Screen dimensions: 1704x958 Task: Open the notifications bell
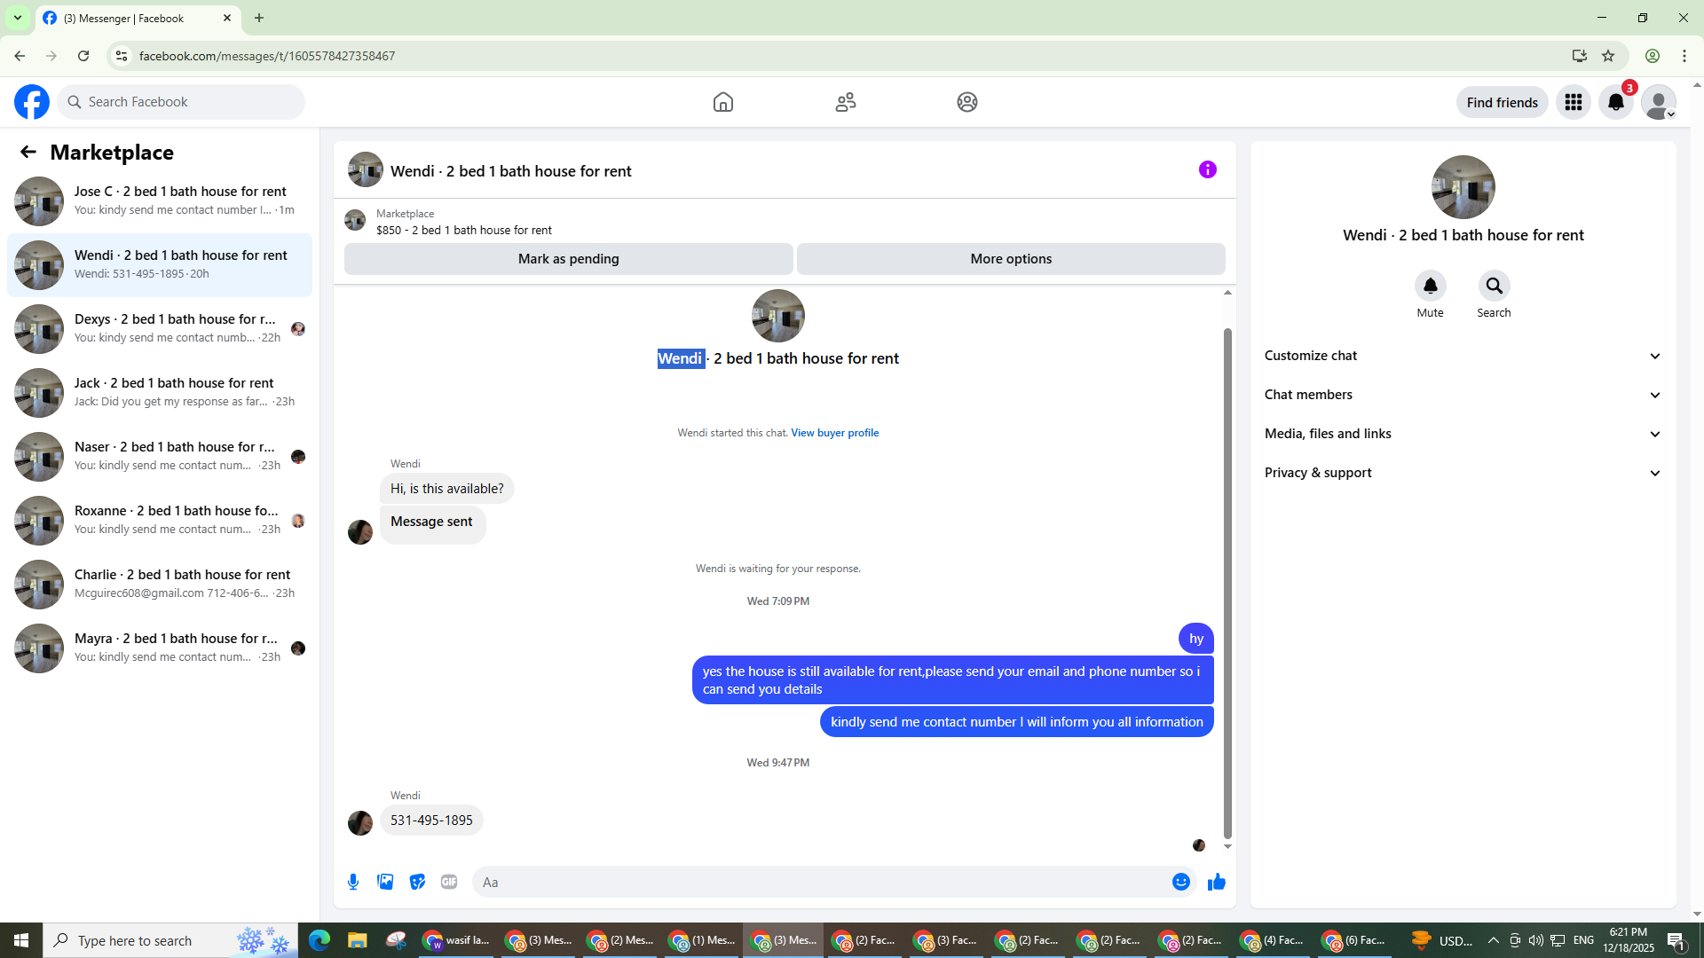tap(1616, 102)
